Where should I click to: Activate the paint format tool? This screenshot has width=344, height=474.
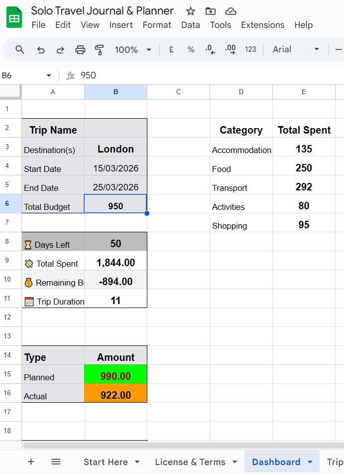pyautogui.click(x=99, y=49)
